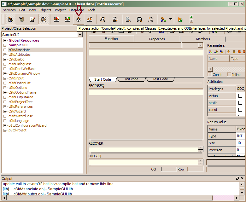Open the dropdown arrow beside the colored-balls toolbar icon

click(x=171, y=19)
